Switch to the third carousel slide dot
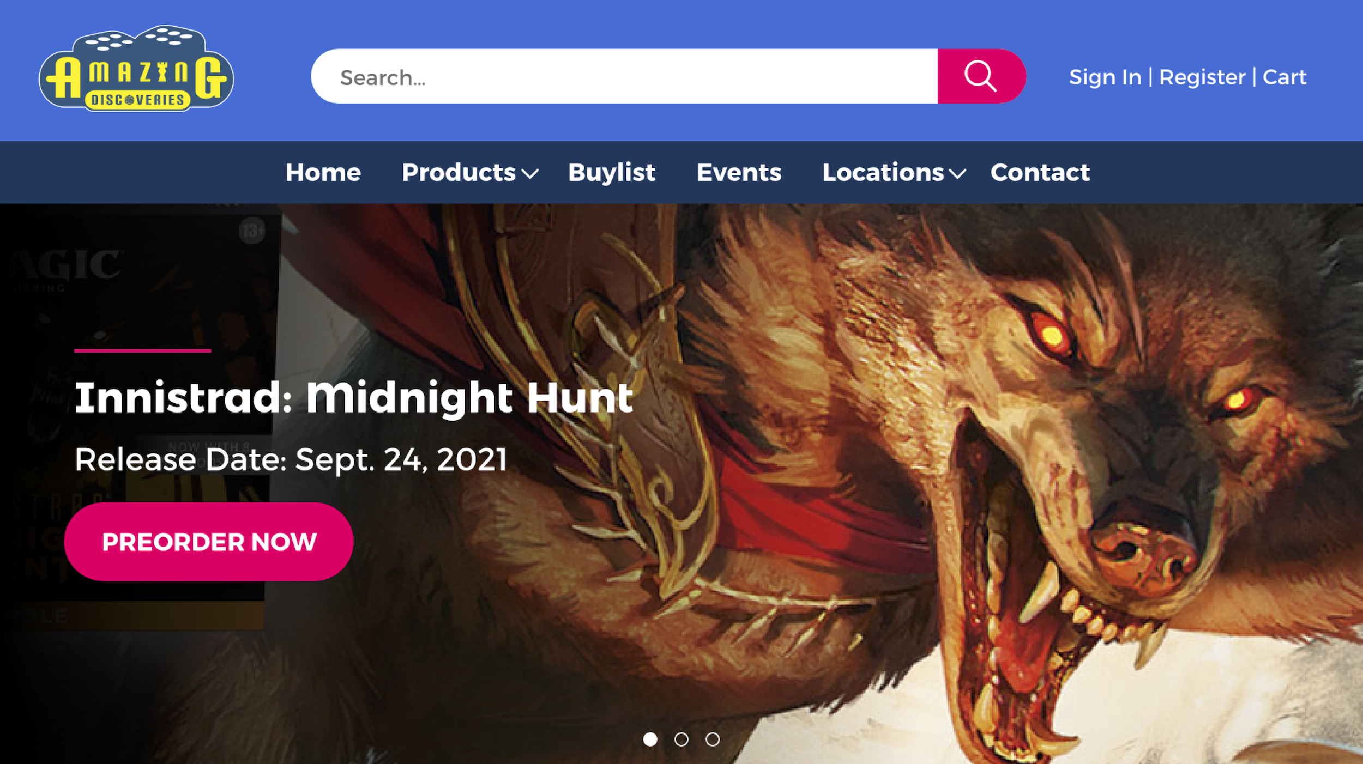The height and width of the screenshot is (764, 1363). click(713, 739)
